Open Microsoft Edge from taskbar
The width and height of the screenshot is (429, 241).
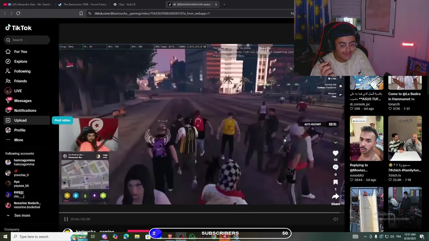[x=126, y=237]
